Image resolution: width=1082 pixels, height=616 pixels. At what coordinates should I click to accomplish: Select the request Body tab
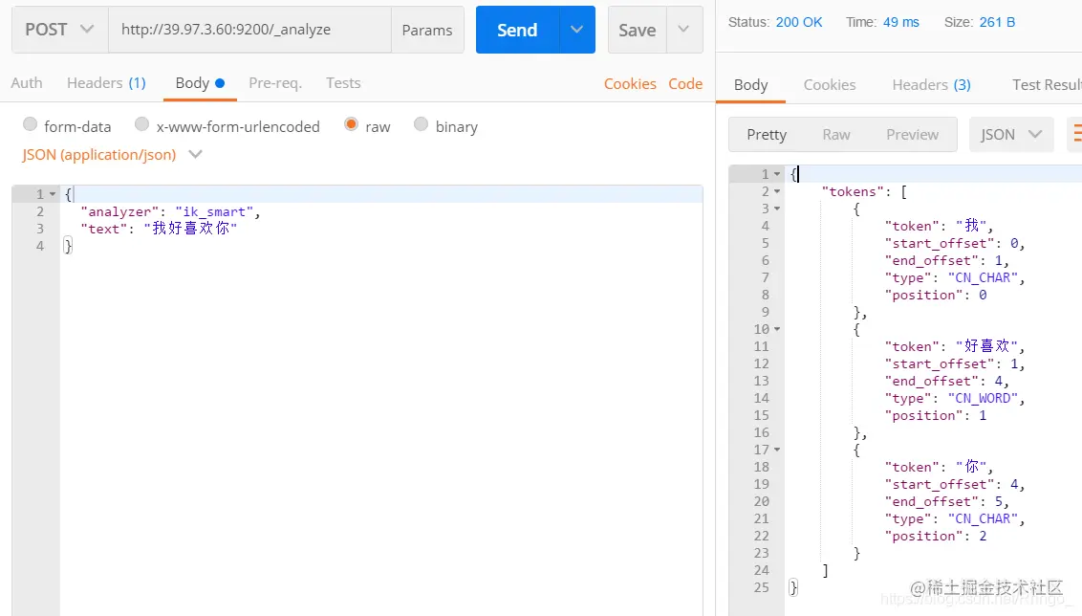200,83
